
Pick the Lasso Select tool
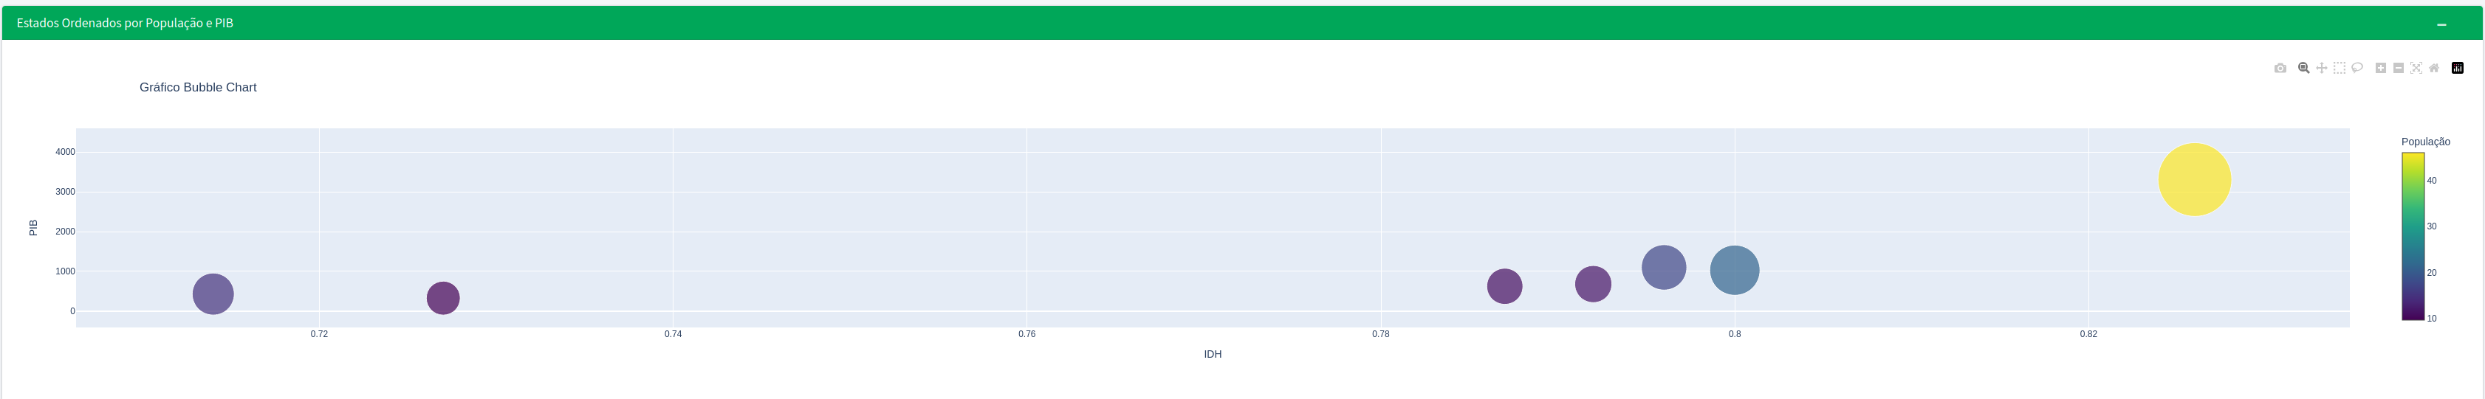pos(2357,69)
